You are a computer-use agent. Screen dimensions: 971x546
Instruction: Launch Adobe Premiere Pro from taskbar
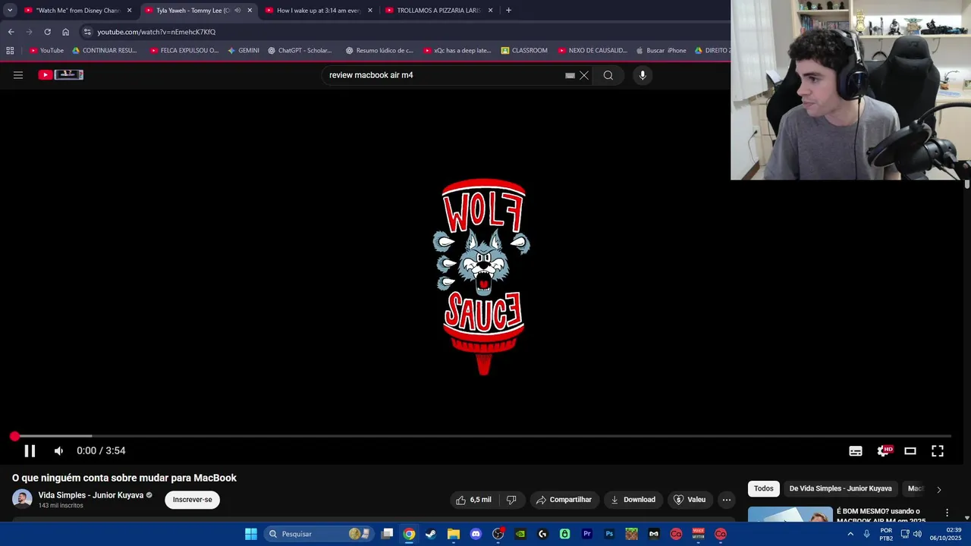[x=587, y=534]
